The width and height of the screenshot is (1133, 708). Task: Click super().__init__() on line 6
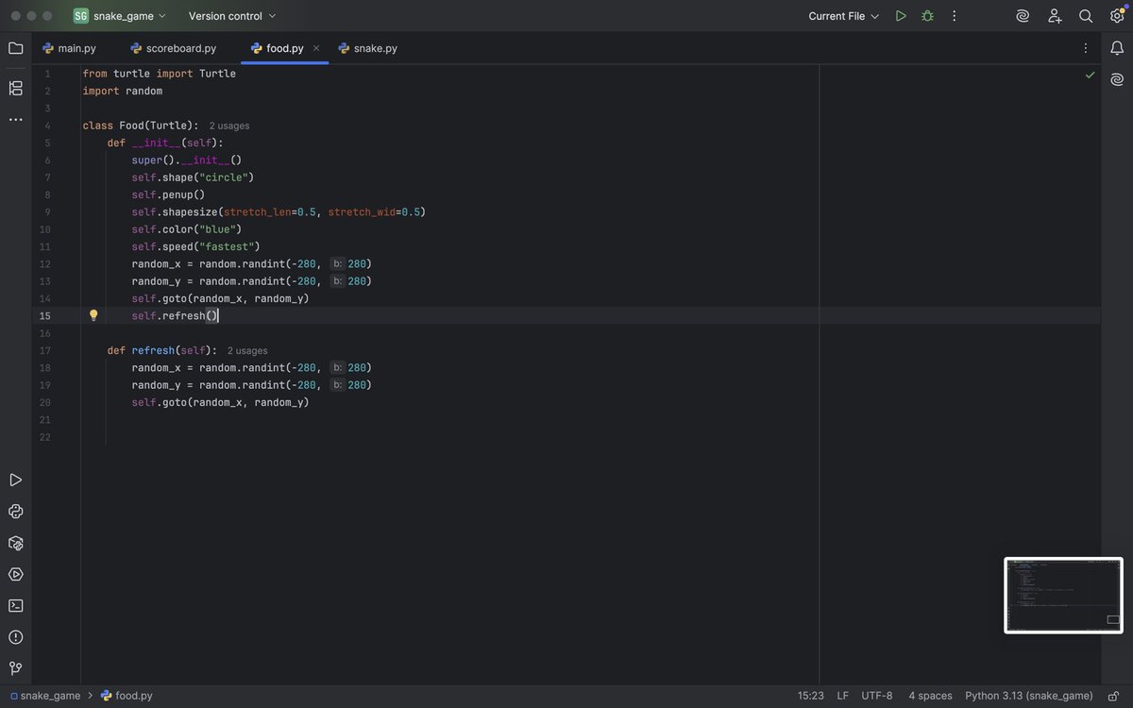click(187, 160)
